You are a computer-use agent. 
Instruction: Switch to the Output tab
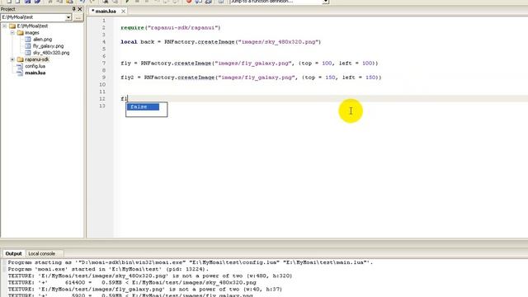pyautogui.click(x=13, y=253)
